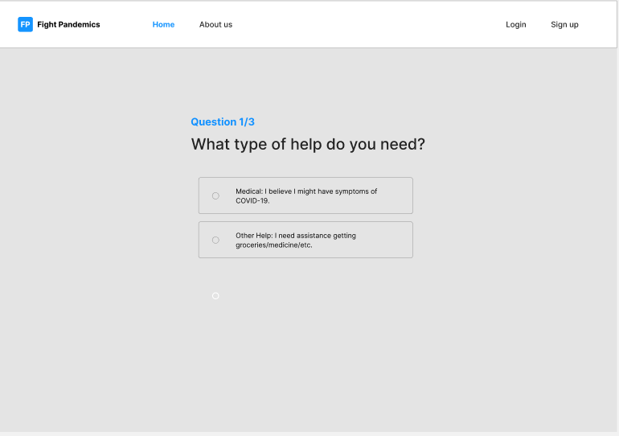This screenshot has height=436, width=619.
Task: Click the Sign up link
Action: point(564,24)
